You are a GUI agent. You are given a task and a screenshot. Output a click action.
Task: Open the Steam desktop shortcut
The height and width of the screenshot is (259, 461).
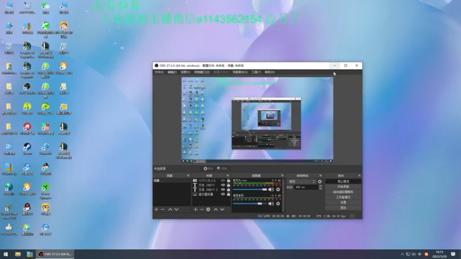(x=27, y=149)
